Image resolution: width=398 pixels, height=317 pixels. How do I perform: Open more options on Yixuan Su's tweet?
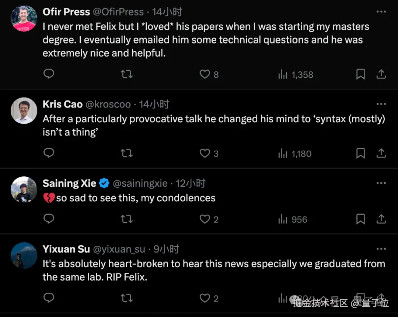(381, 249)
